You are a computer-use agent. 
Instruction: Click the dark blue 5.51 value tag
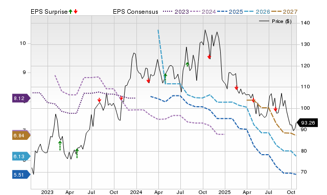[x=21, y=175]
